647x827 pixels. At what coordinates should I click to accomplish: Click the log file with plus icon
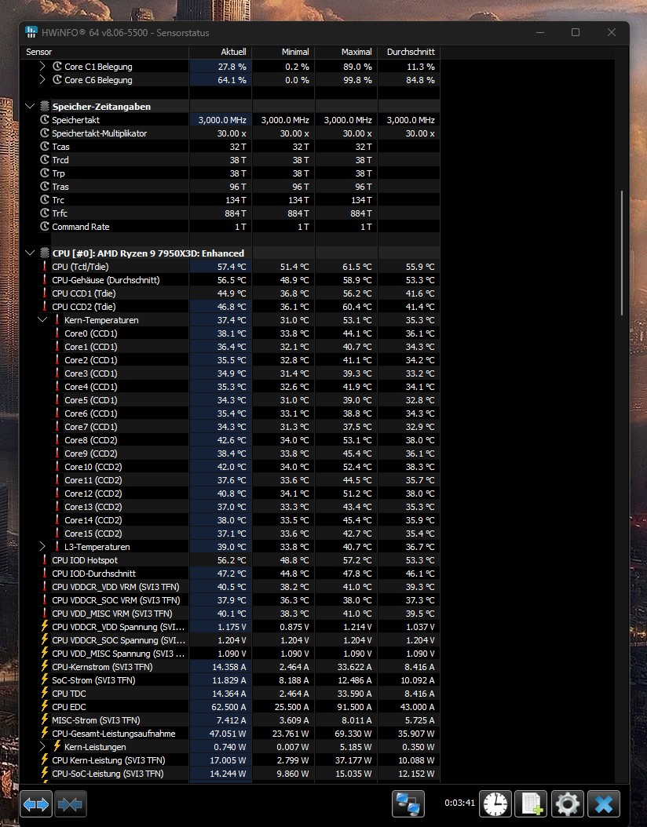[531, 803]
